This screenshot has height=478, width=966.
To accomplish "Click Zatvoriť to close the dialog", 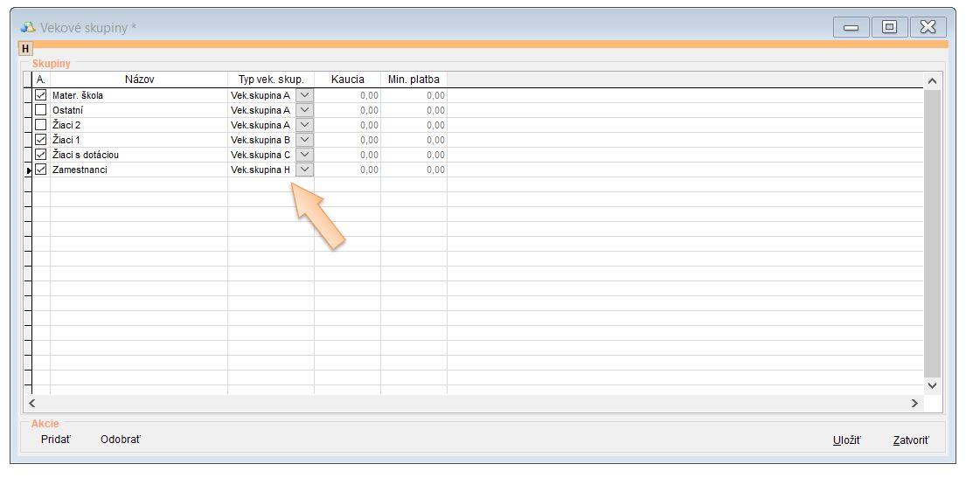I will (911, 440).
